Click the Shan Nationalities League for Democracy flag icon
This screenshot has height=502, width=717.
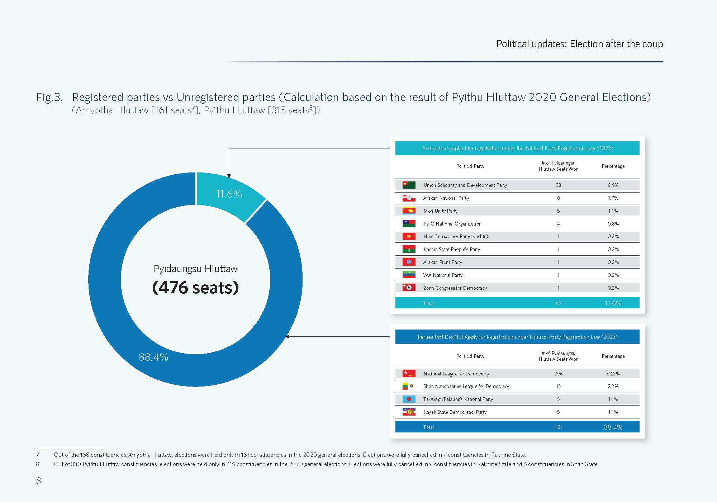pos(408,386)
